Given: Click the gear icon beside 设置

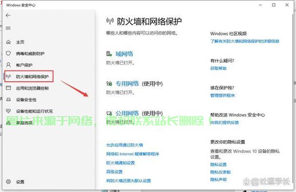Looking at the screenshot, I should 8,182.
